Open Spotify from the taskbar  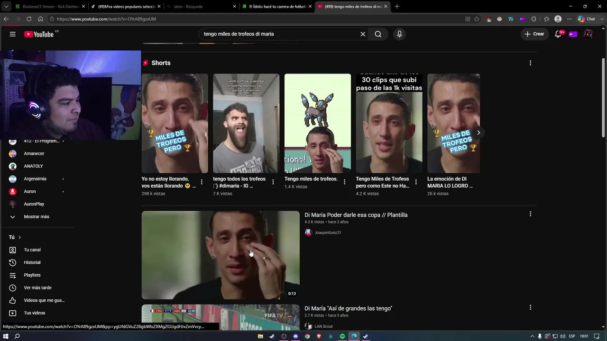click(342, 336)
